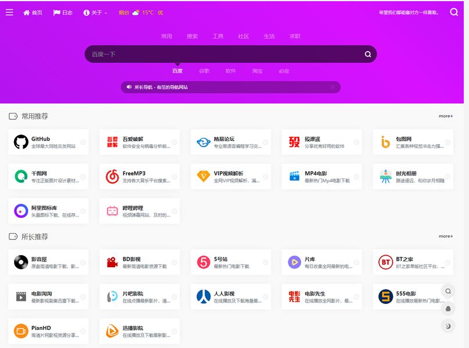The width and height of the screenshot is (469, 348).
Task: Click the 555电影 dark round icon
Action: tap(385, 296)
